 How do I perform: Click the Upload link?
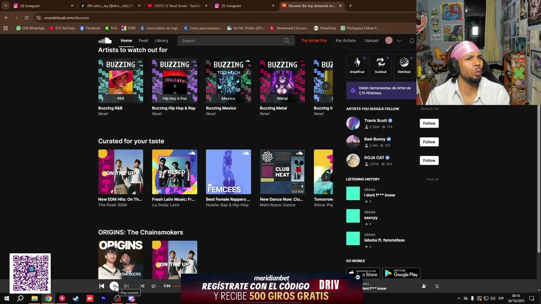(372, 41)
